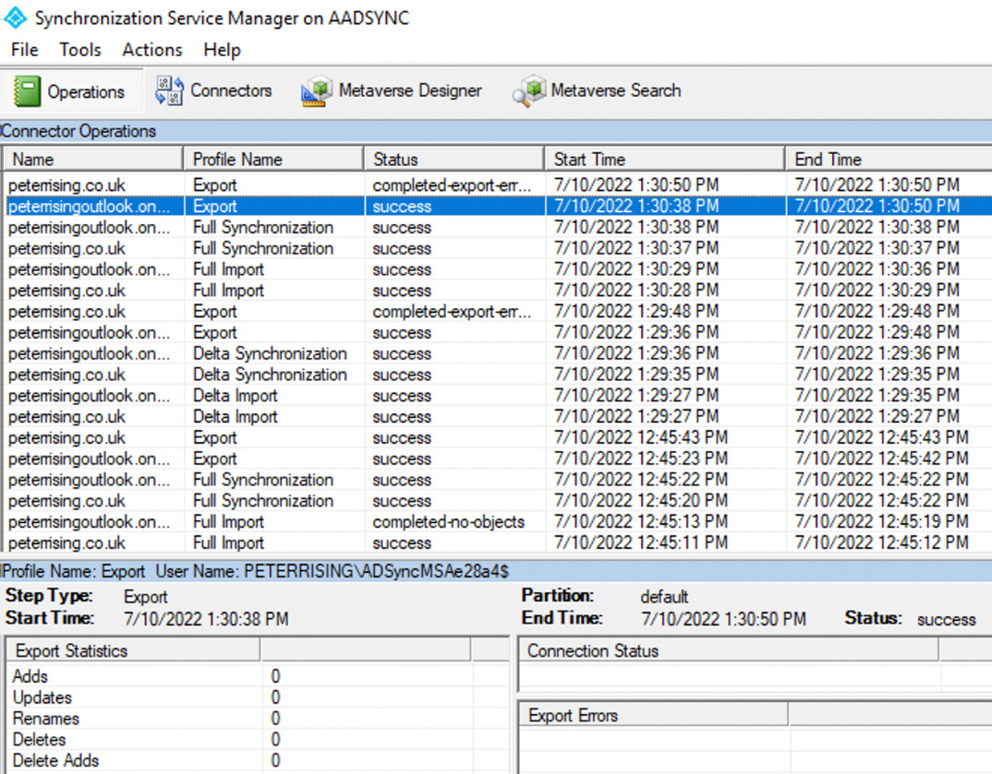Select the peterrising.co.uk Export row at 1:30:50 PM
The width and height of the screenshot is (992, 774).
[498, 185]
